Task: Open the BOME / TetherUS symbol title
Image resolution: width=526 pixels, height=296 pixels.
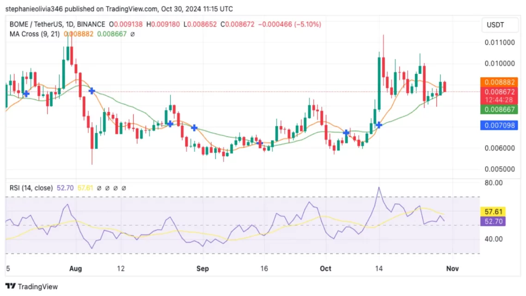Action: [35, 24]
